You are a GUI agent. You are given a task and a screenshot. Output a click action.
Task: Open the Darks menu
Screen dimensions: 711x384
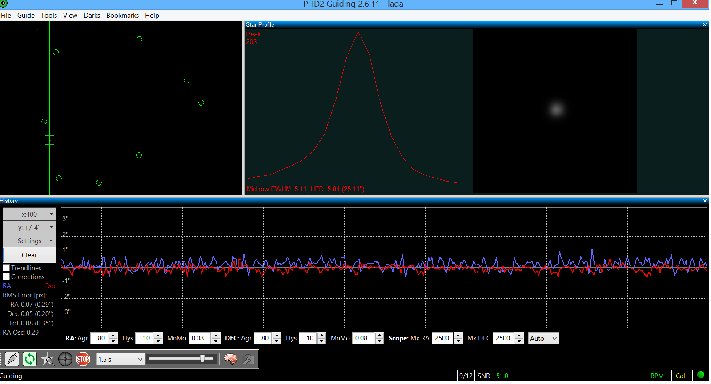point(92,16)
